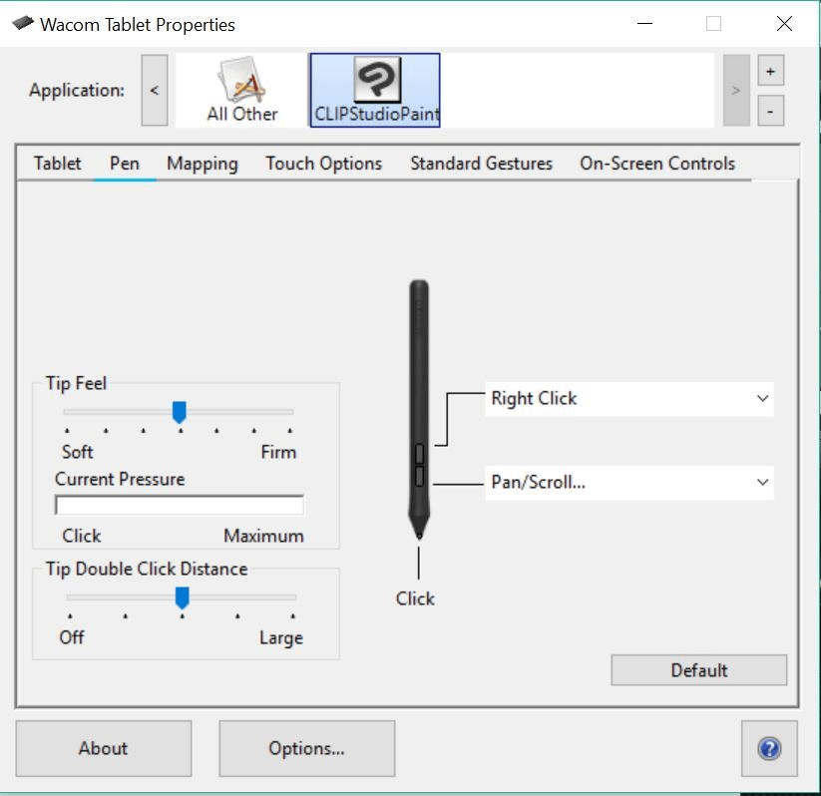Go to the Standard Gestures tab

[x=481, y=164]
